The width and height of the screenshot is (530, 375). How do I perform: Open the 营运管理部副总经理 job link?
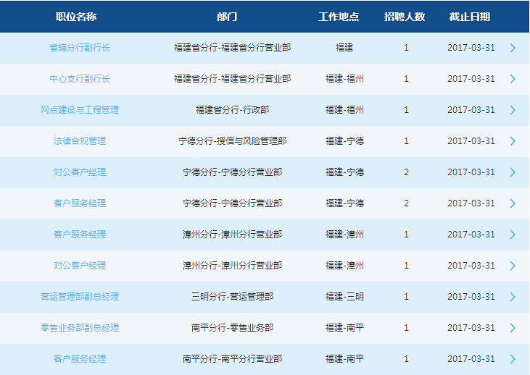80,297
